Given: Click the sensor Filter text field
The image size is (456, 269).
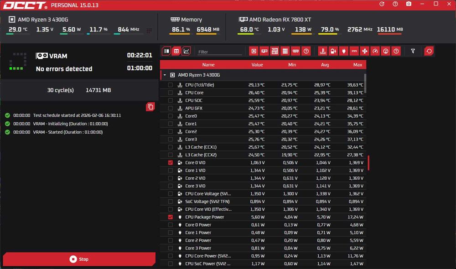Looking at the screenshot, I should tap(220, 52).
